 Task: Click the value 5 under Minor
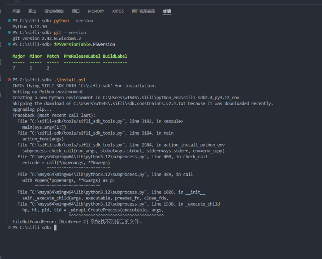point(31,68)
